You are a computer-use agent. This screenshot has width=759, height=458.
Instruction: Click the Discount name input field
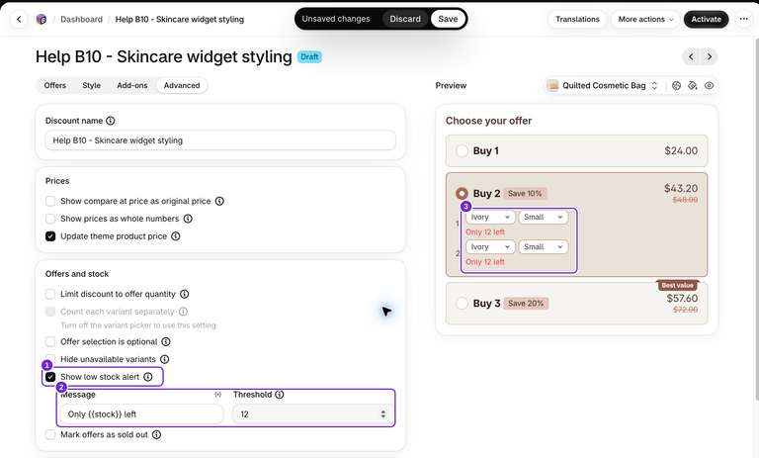220,140
